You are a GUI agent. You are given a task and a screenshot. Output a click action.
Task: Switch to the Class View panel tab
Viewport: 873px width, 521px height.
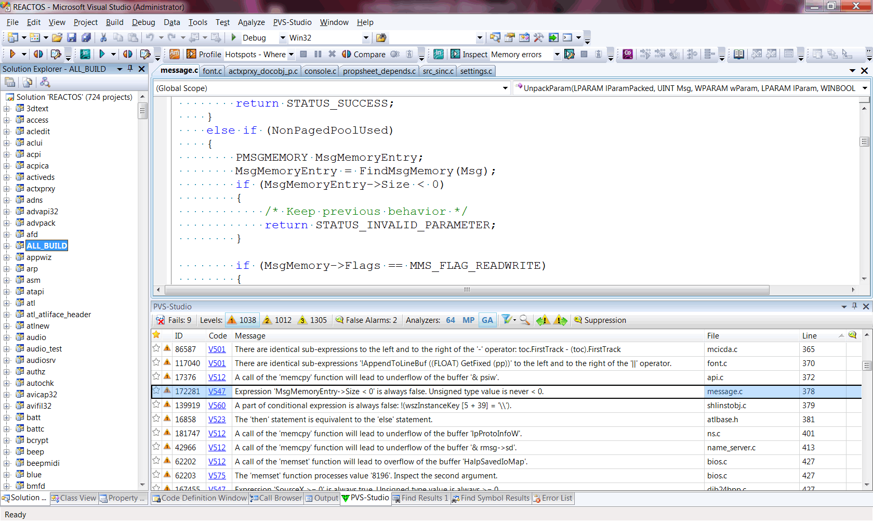coord(74,498)
